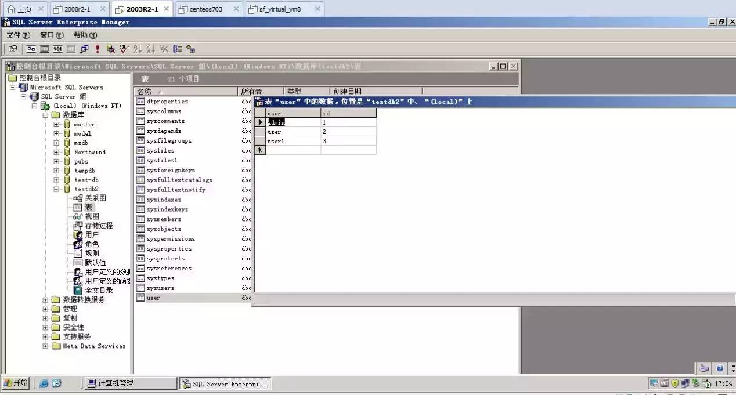Image resolution: width=736 pixels, height=395 pixels.
Task: Select the sysobjects table row
Action: tap(164, 229)
